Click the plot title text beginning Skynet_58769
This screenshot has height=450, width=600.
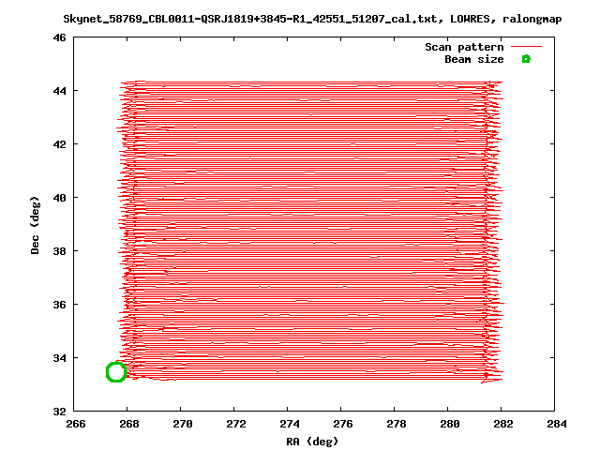(312, 19)
